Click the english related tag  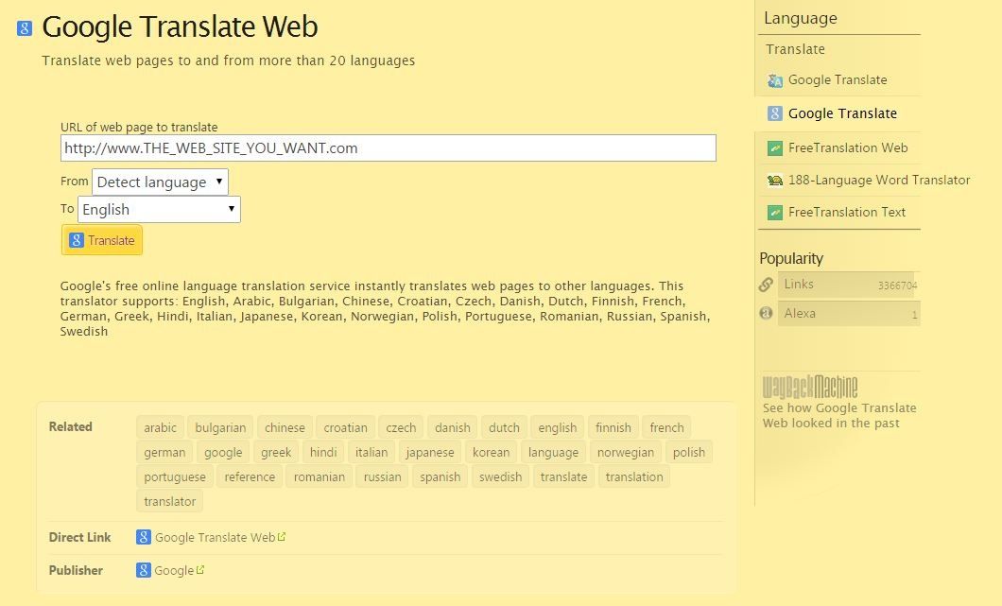[557, 427]
